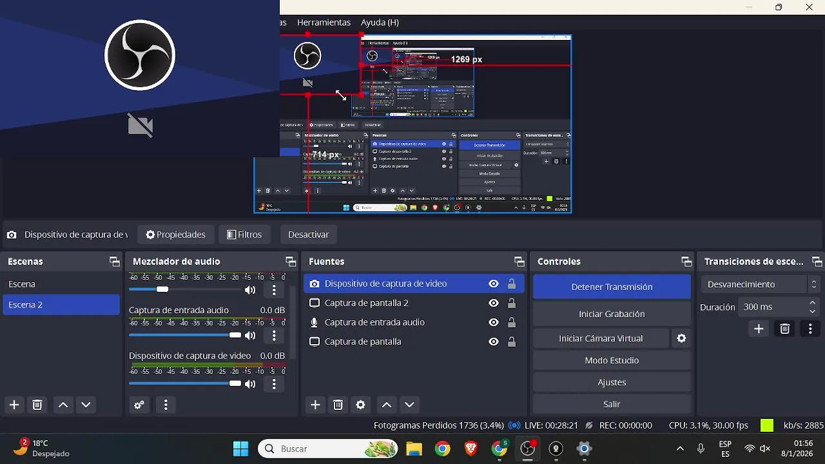
Task: Delete selected scene with trash icon
Action: pyautogui.click(x=37, y=405)
